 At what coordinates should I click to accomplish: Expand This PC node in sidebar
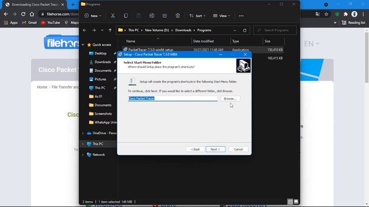point(83,144)
